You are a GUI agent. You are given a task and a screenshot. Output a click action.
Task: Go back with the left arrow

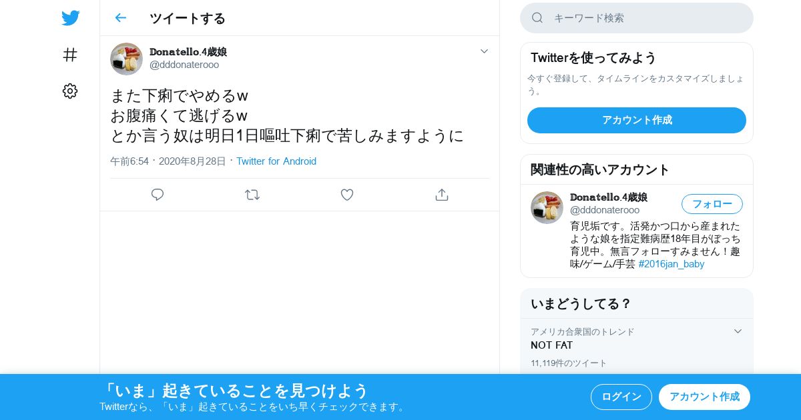[120, 18]
